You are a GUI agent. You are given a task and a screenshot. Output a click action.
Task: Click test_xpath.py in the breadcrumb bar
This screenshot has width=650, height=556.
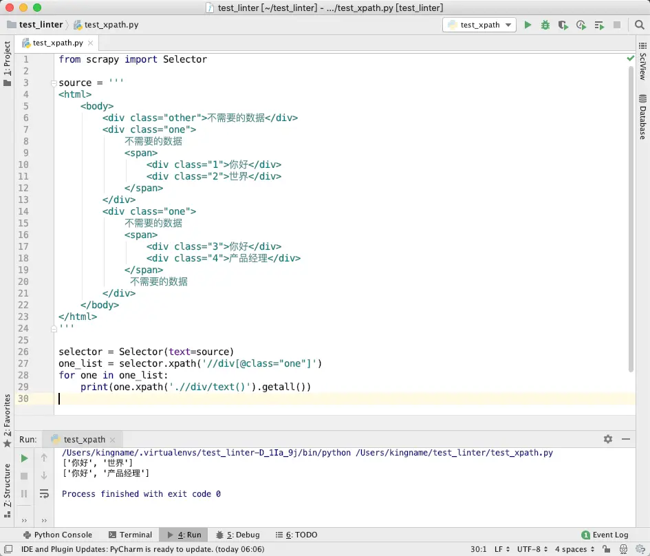point(106,25)
